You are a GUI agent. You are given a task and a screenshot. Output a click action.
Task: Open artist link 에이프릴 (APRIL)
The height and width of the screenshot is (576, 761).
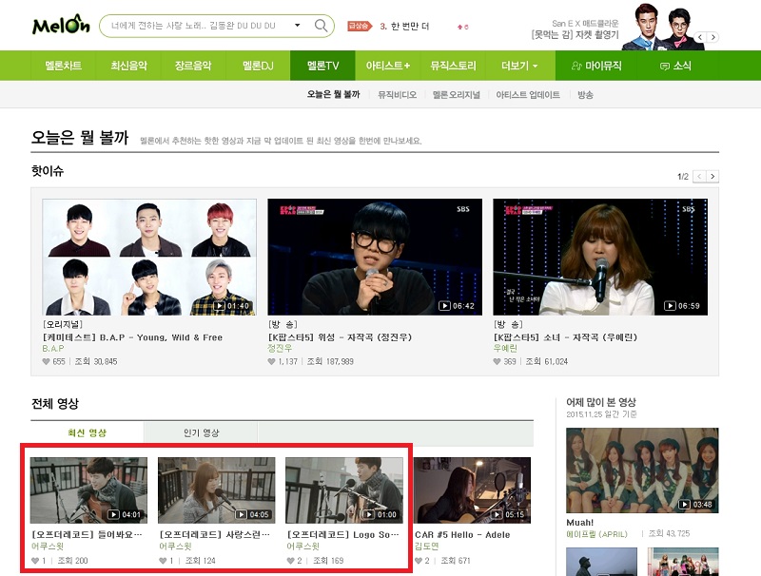(597, 534)
